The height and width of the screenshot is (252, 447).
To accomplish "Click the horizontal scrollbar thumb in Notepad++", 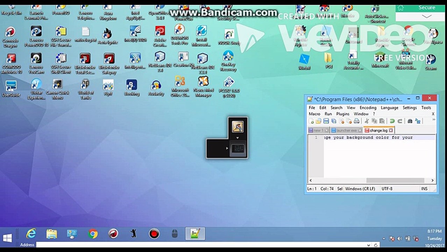I will 395,180.
